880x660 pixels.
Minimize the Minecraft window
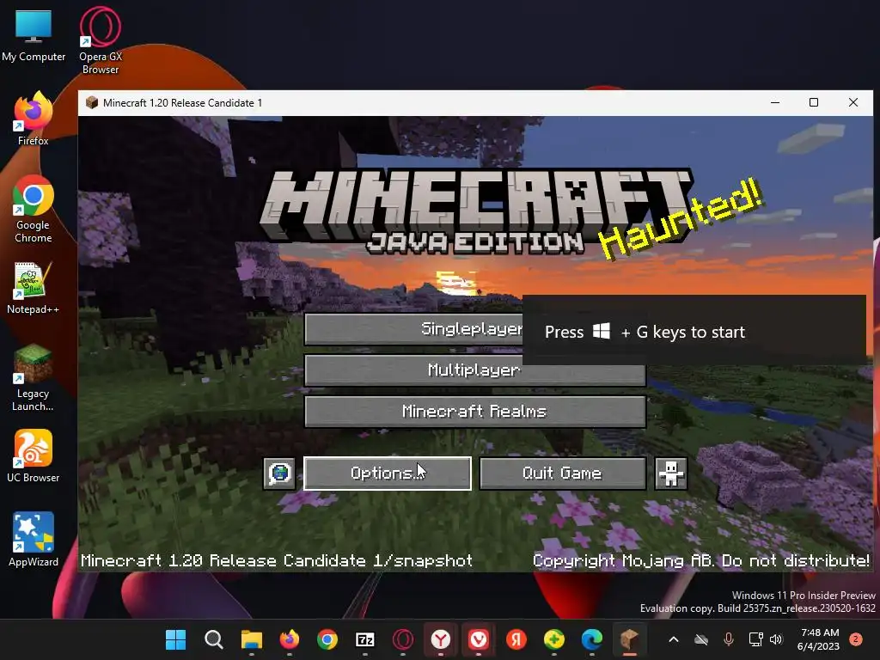[x=775, y=102]
